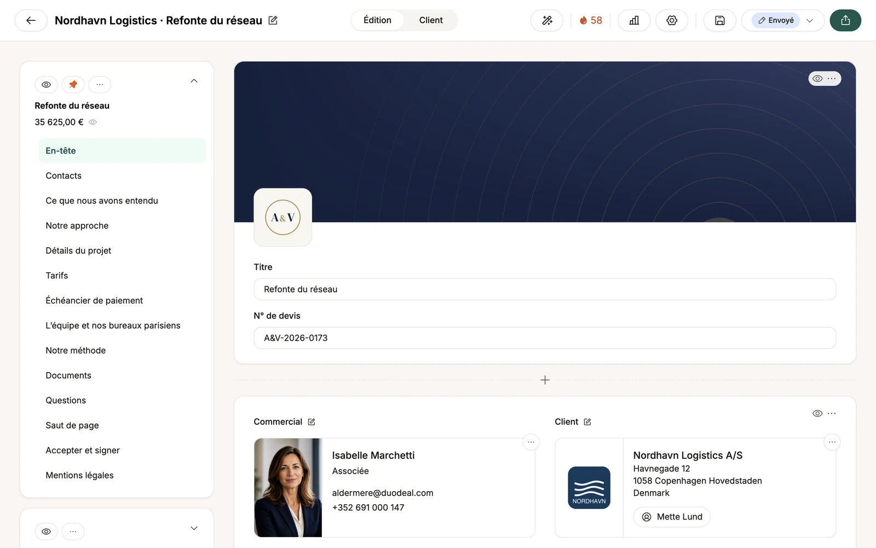
Task: Go to Tarifs section
Action: (122, 276)
